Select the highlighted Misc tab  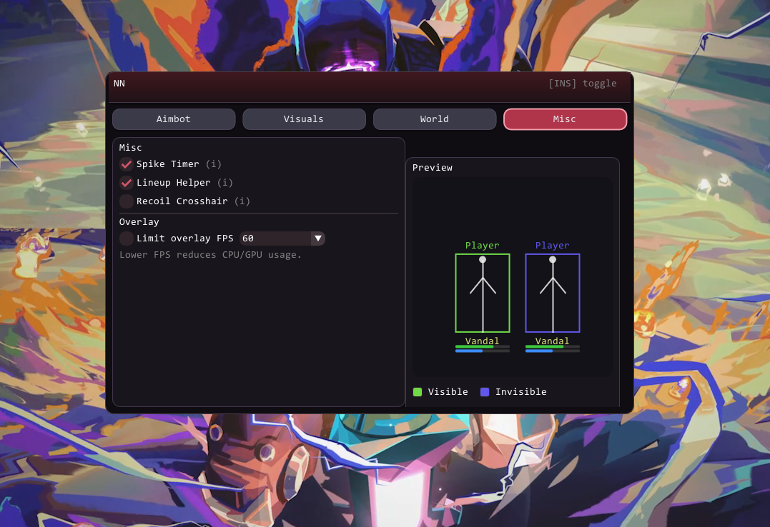point(565,119)
